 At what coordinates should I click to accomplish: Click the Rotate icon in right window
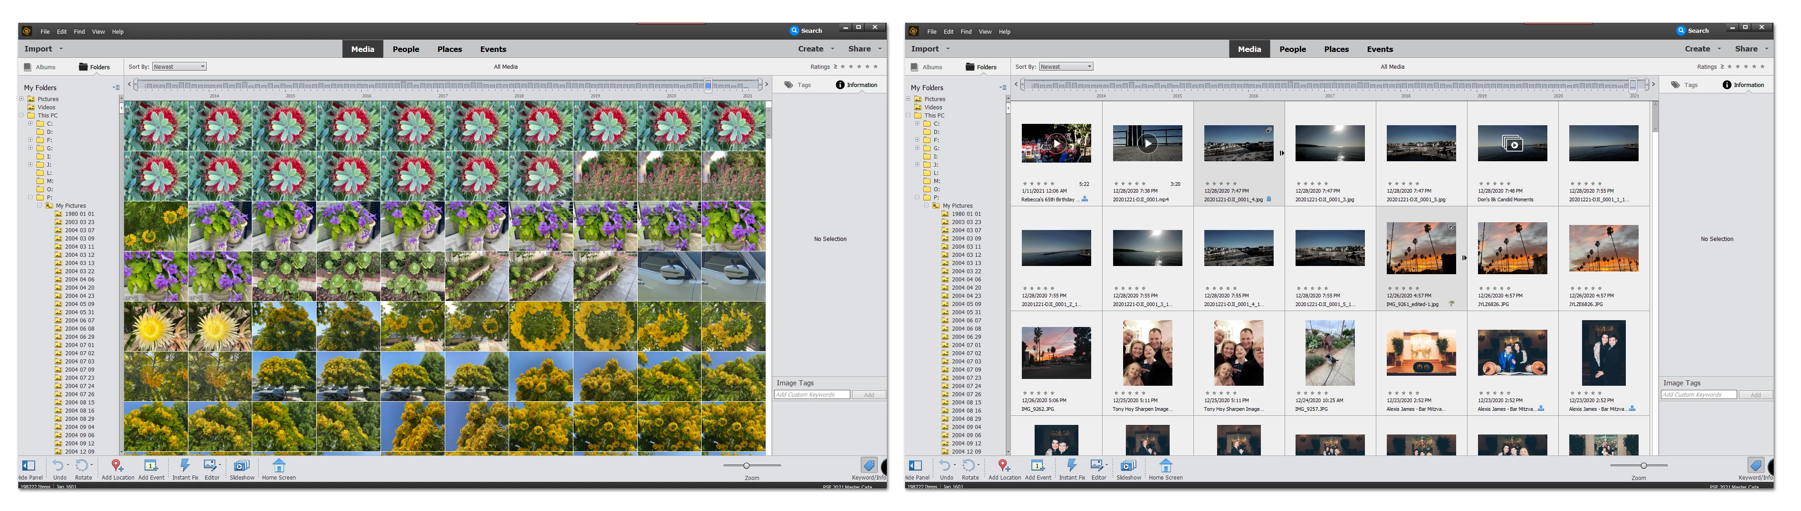pos(969,465)
